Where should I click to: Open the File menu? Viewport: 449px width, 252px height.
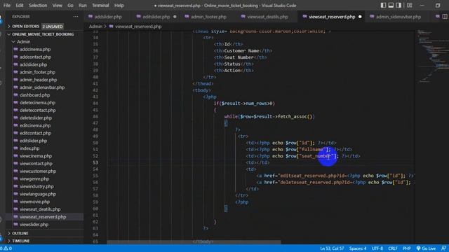[7, 6]
